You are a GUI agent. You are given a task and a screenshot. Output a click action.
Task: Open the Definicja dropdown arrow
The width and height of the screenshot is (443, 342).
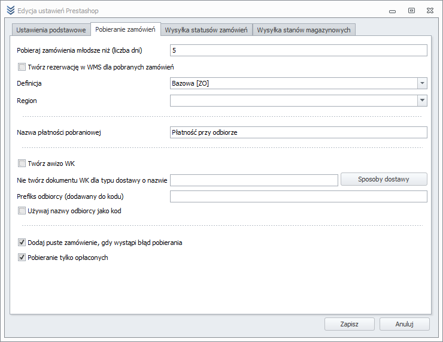point(422,83)
